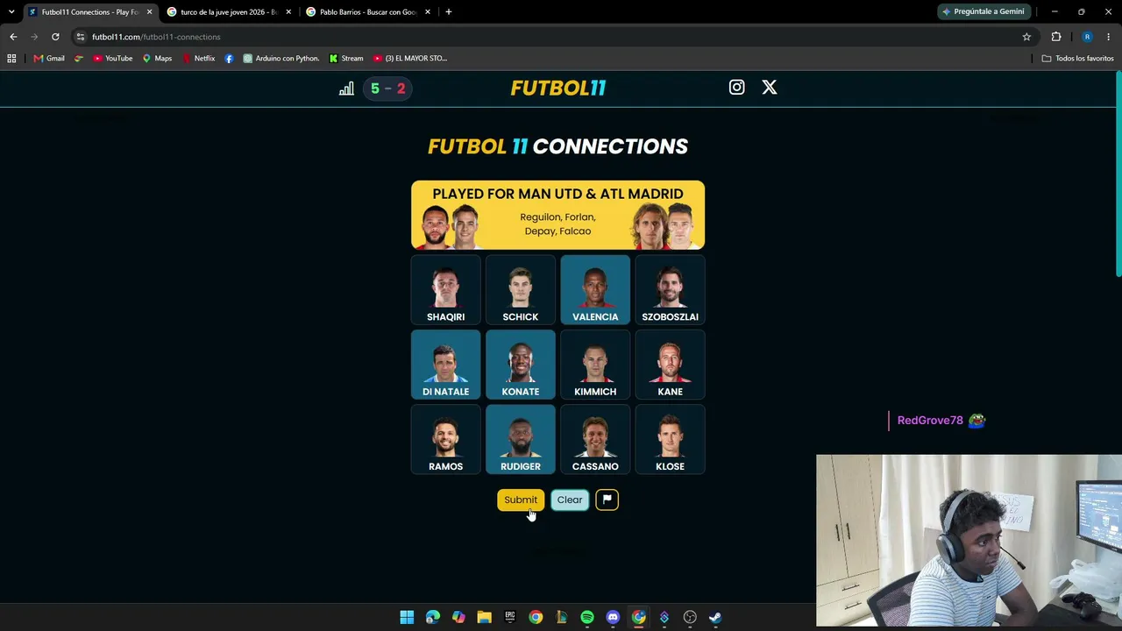This screenshot has width=1122, height=631.
Task: Clear the current player selection
Action: tap(570, 500)
